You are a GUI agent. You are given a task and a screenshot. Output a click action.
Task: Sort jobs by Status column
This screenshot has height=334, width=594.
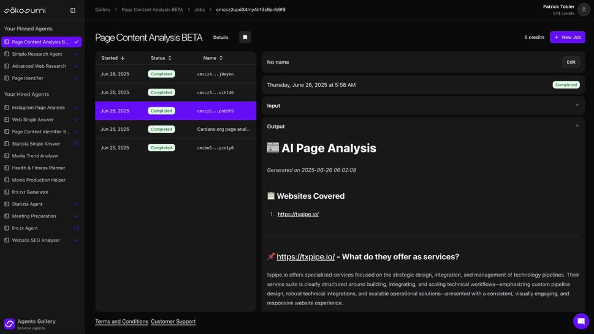(x=161, y=58)
